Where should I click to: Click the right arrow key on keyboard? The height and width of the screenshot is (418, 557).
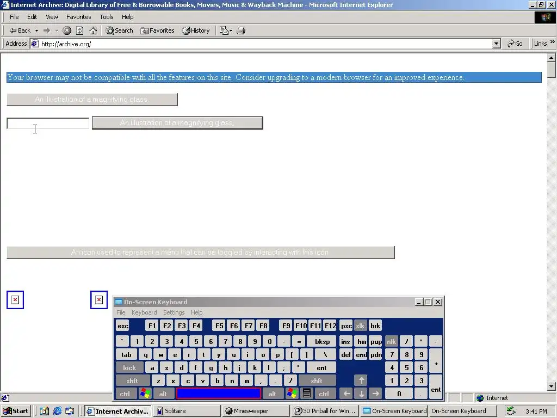[x=376, y=394]
